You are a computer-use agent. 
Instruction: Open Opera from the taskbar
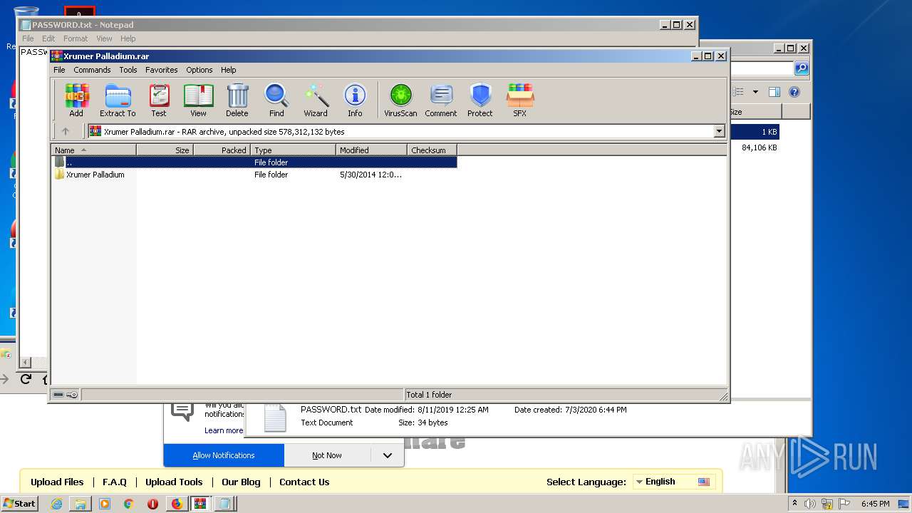pyautogui.click(x=152, y=504)
